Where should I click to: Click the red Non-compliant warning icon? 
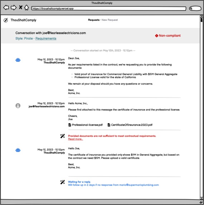[x=156, y=35]
